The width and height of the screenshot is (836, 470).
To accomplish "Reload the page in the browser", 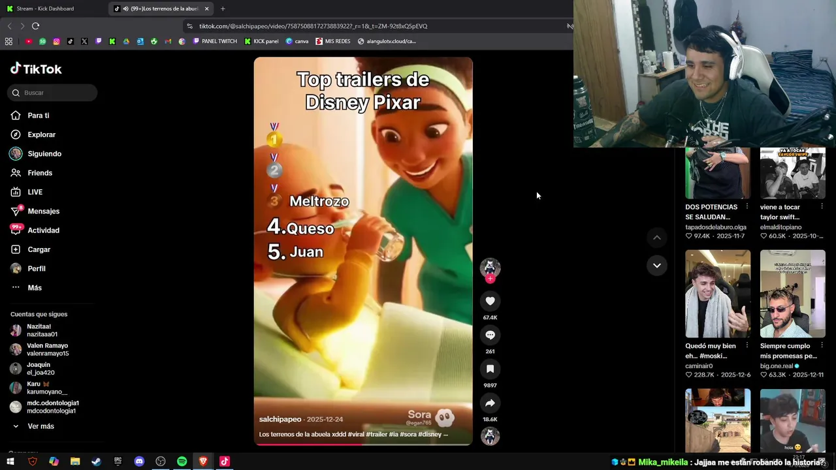I will 35,26.
